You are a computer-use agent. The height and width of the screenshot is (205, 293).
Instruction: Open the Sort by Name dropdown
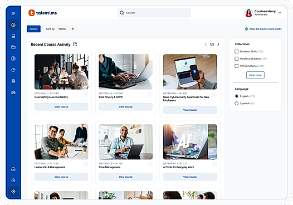tap(62, 29)
